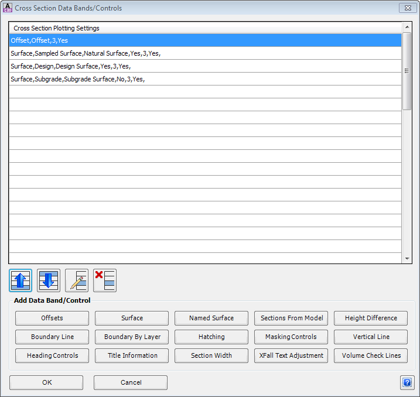
Task: Open Masking Controls
Action: click(x=291, y=337)
